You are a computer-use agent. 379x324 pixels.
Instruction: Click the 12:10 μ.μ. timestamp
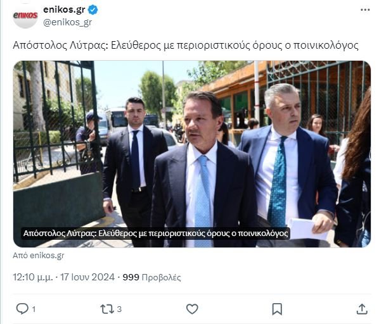coord(32,277)
